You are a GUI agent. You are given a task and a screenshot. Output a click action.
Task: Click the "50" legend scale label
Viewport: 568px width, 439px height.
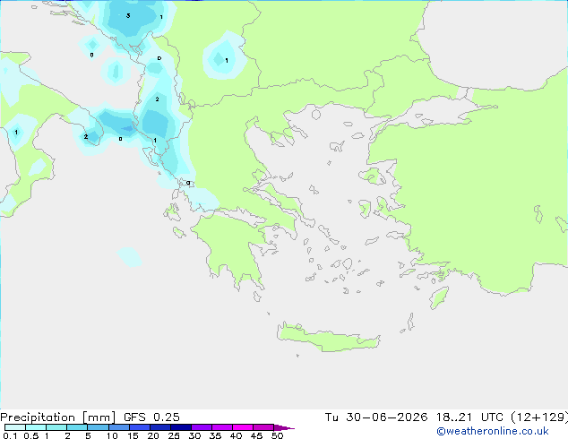point(277,435)
